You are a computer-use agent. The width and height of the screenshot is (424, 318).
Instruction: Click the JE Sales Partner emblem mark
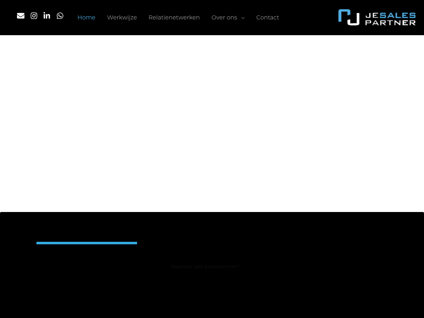coord(349,17)
